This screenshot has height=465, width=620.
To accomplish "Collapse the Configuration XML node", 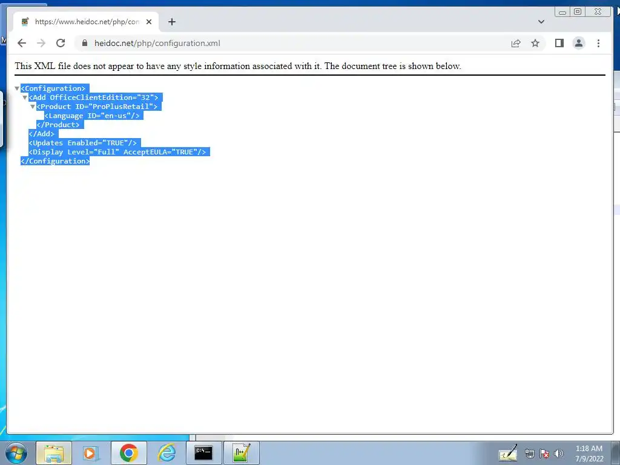I will coord(17,88).
